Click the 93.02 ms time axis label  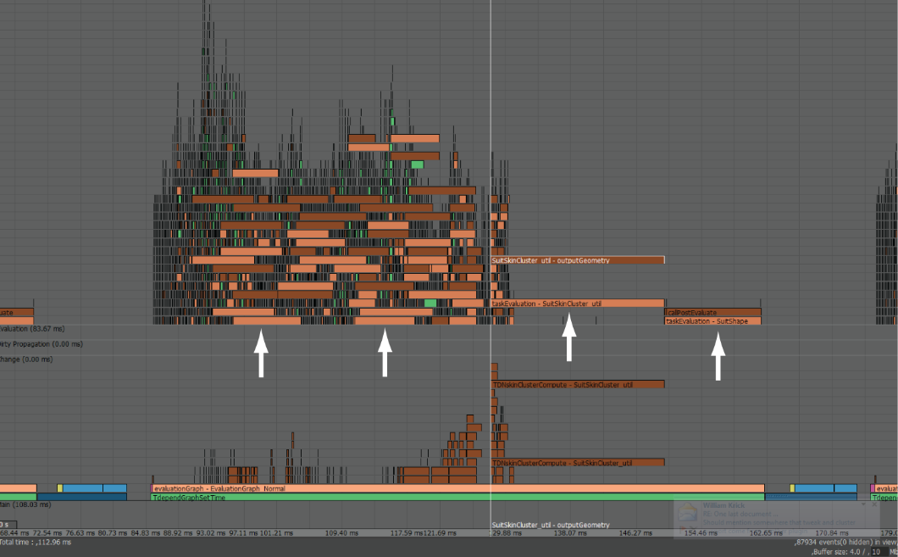point(211,533)
